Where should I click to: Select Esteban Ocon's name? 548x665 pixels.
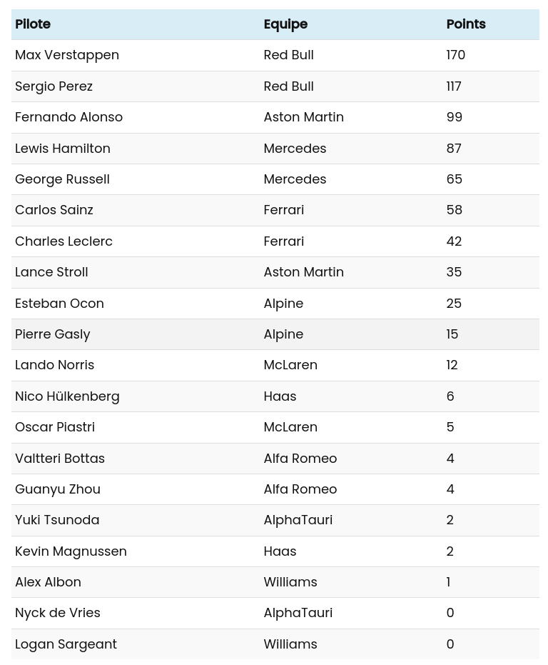(x=59, y=303)
